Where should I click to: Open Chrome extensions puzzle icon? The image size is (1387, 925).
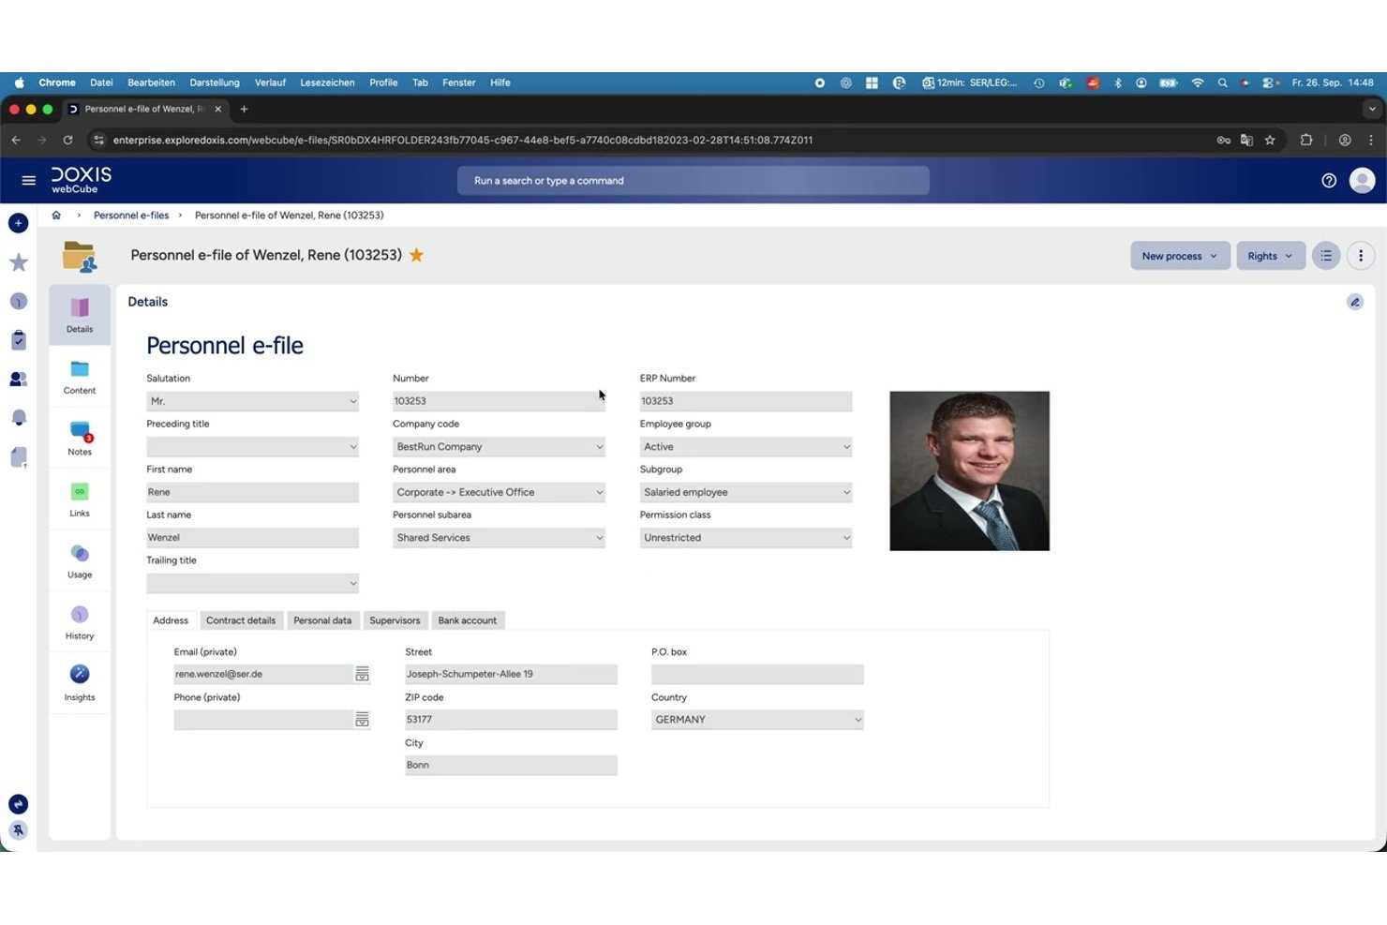pos(1306,140)
